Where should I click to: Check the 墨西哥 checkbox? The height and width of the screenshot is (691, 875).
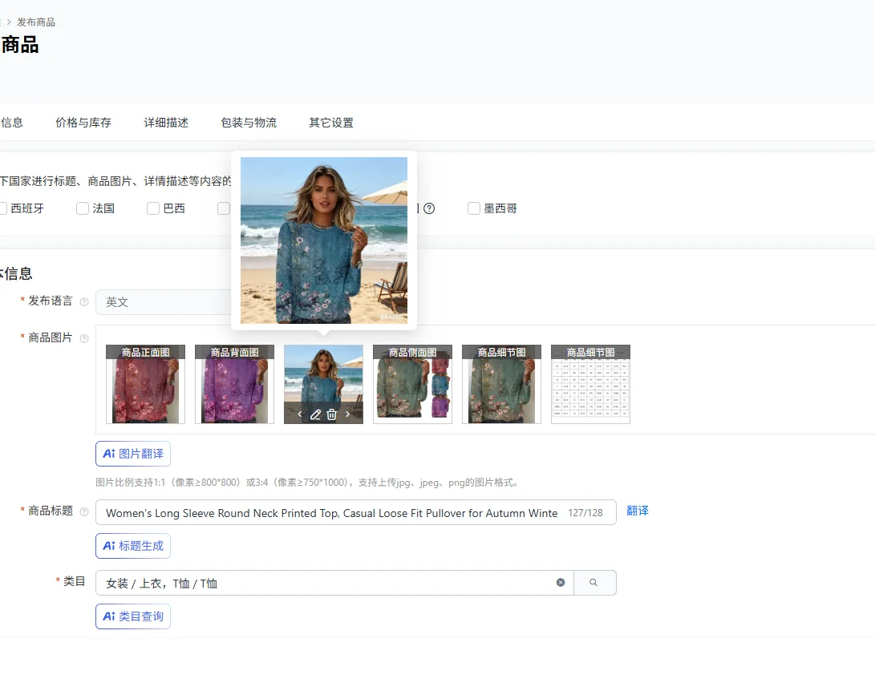[474, 208]
